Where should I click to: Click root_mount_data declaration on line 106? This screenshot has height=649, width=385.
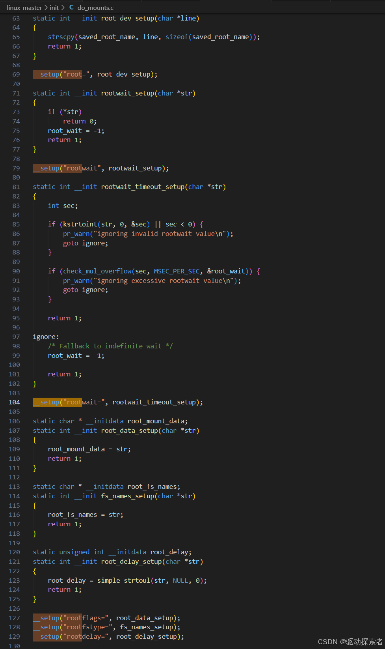[x=156, y=421]
